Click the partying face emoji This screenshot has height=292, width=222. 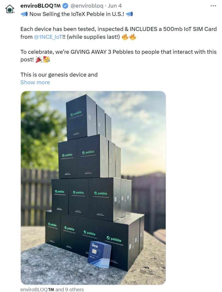[x=47, y=59]
